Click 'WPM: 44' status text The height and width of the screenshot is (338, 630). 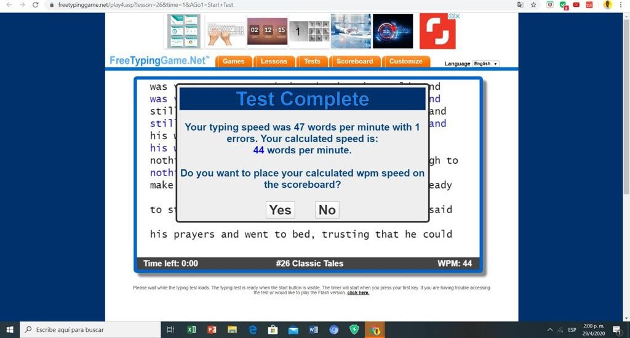[x=455, y=264]
